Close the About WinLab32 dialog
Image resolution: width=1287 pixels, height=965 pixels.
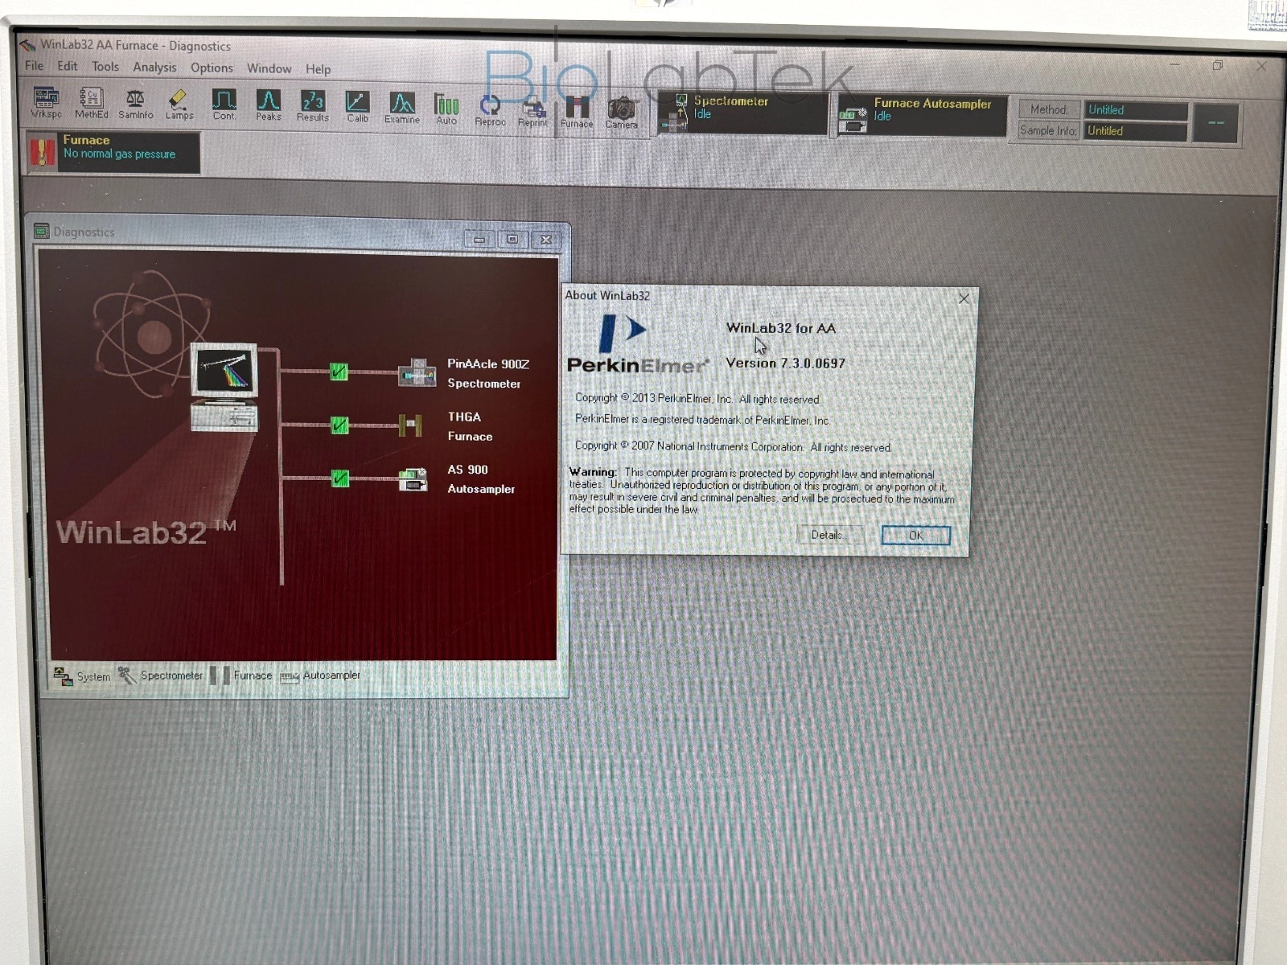click(964, 298)
